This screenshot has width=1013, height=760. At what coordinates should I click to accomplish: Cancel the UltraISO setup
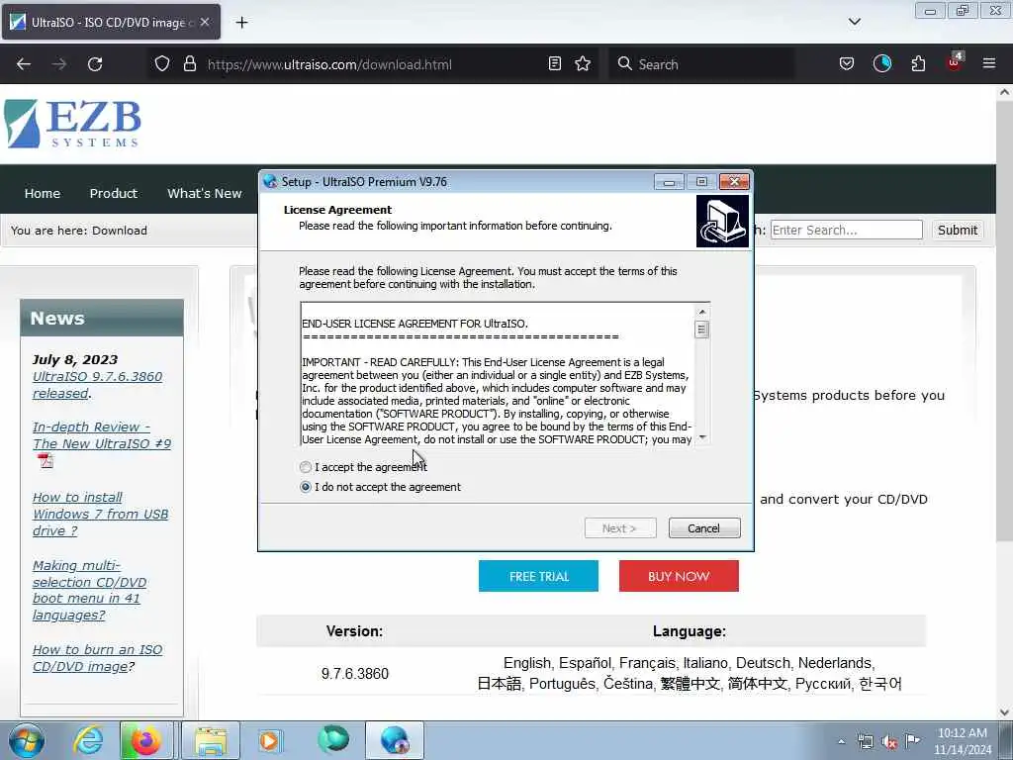[704, 528]
